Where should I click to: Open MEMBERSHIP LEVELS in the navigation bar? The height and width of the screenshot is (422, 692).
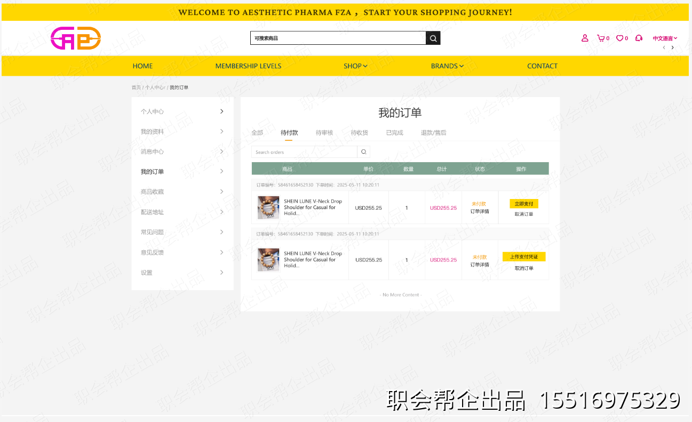pyautogui.click(x=248, y=66)
